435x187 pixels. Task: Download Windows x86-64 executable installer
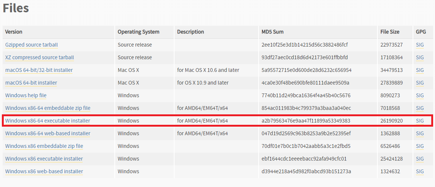pyautogui.click(x=48, y=121)
